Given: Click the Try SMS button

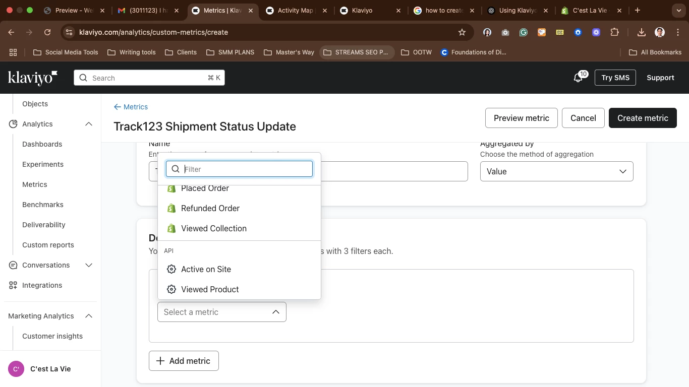Looking at the screenshot, I should pos(615,78).
